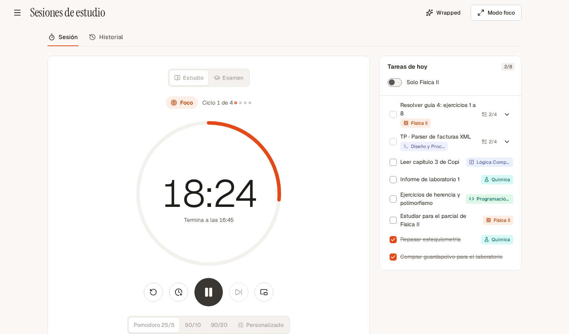Uncheck Comprar guardapolvo para el laboratorio
Image resolution: width=569 pixels, height=334 pixels.
pos(393,257)
